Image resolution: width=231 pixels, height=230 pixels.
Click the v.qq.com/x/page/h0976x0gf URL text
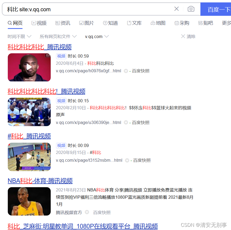pyautogui.click(x=88, y=71)
